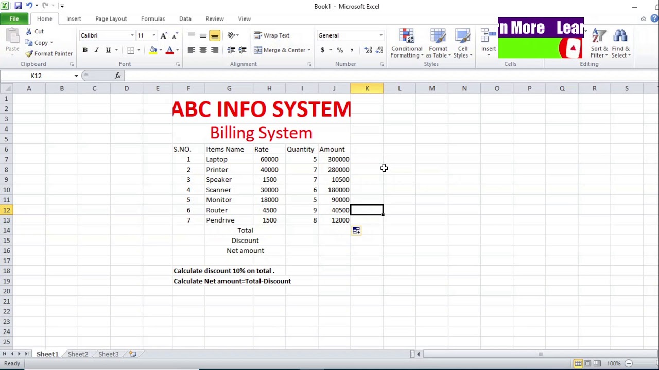Click Decrease Decimal icon
Viewport: 659px width, 370px height.
[x=380, y=50]
